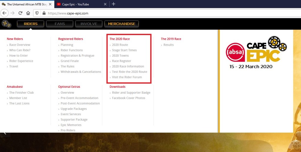Open The Finisher Club link
The width and height of the screenshot is (301, 152).
[21, 92]
